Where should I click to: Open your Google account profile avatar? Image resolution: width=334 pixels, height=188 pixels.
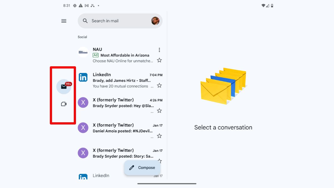pos(155,21)
